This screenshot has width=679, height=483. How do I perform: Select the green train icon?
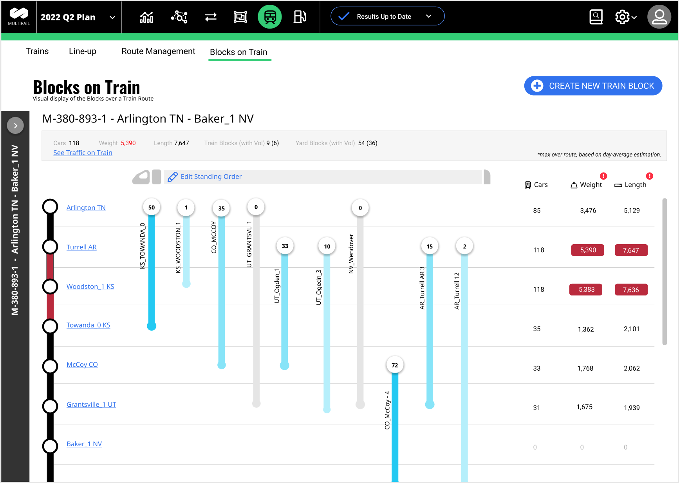[270, 17]
